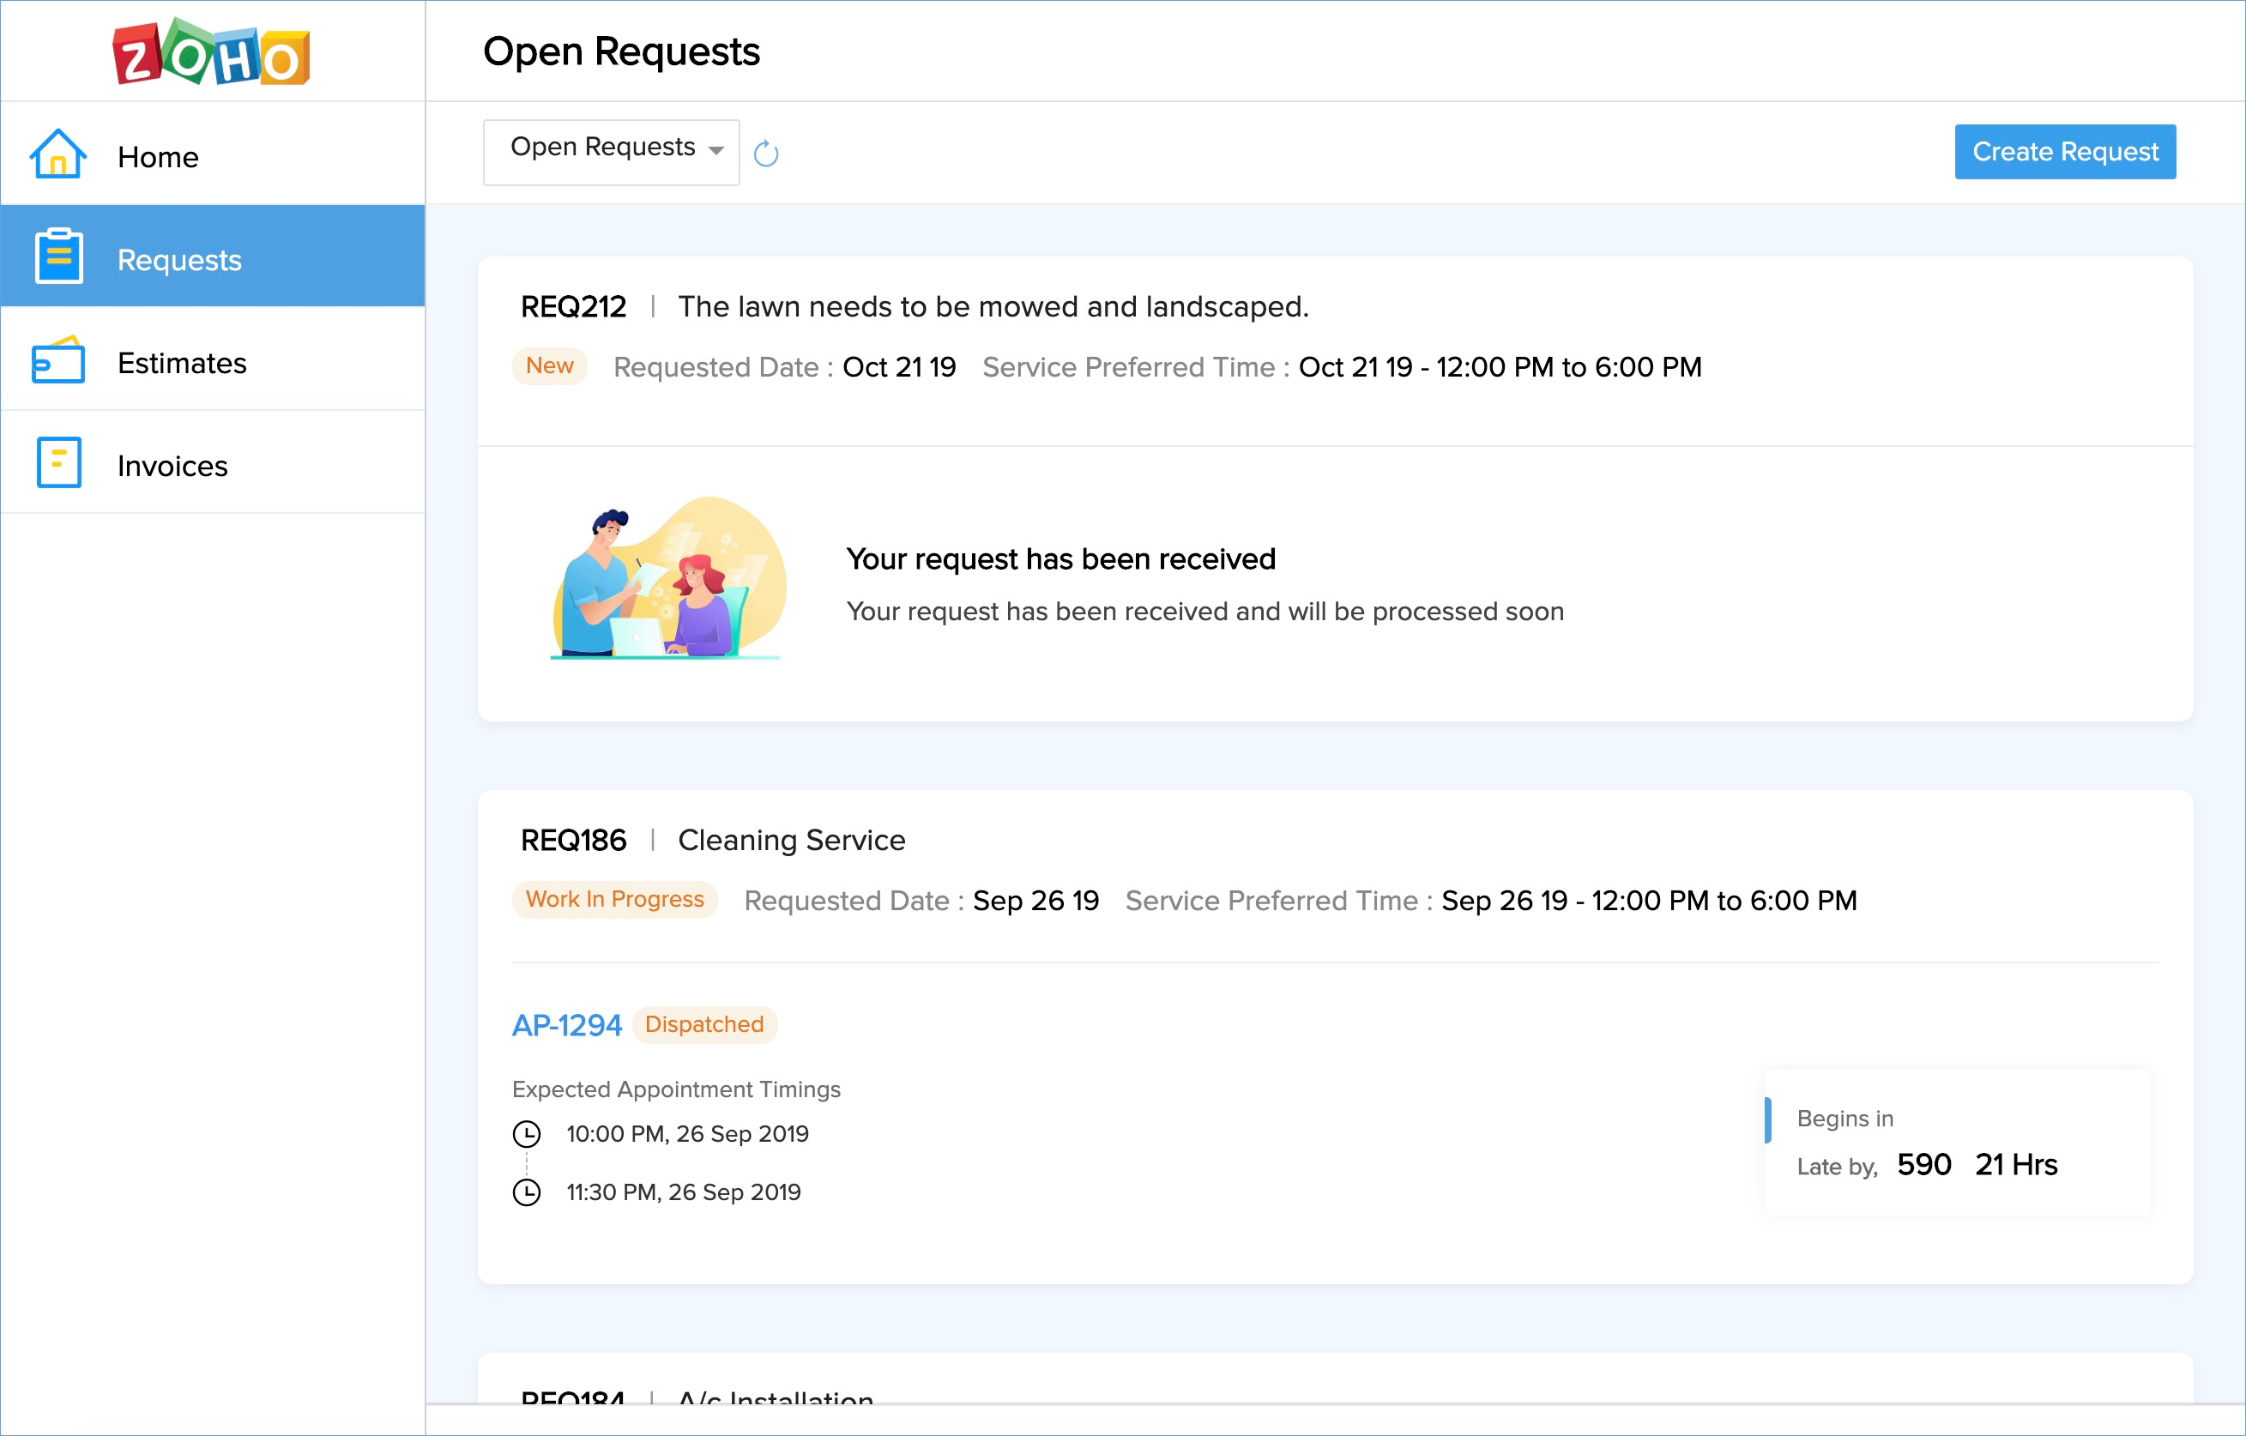
Task: Click the Work In Progress status badge
Action: [x=614, y=900]
